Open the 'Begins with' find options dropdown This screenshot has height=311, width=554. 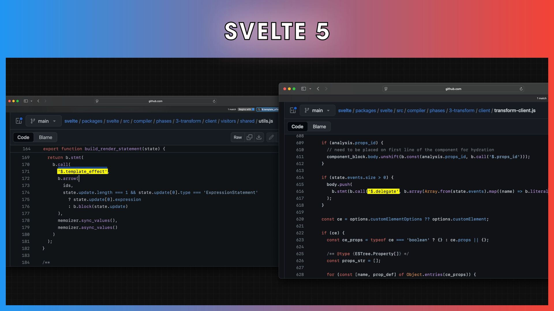[246, 109]
